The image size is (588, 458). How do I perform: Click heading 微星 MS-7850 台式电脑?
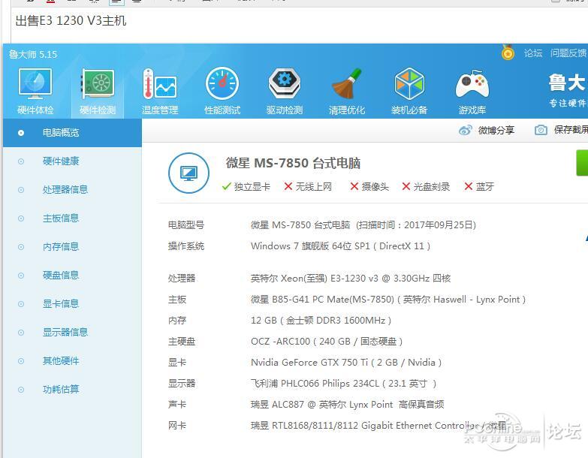pyautogui.click(x=293, y=163)
